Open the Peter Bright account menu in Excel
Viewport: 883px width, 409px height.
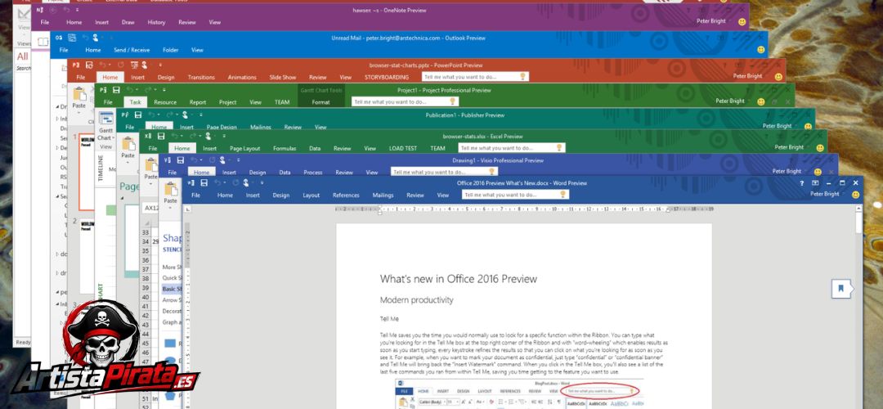pyautogui.click(x=790, y=147)
